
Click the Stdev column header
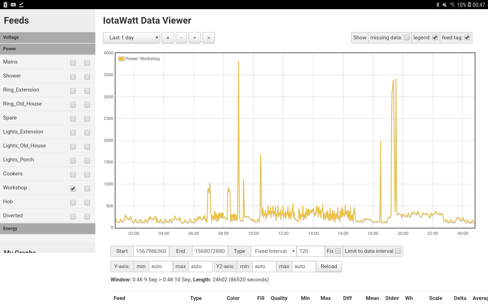point(392,298)
